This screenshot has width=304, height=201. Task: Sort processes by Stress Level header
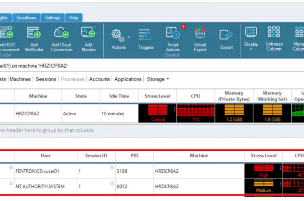tap(263, 156)
